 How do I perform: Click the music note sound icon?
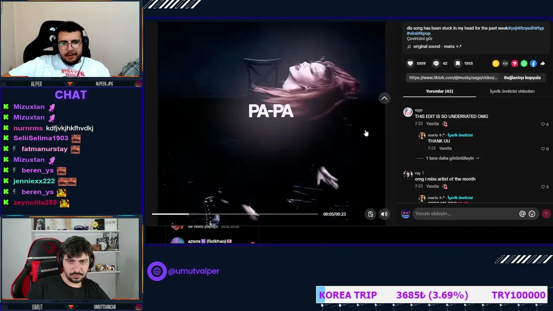[x=409, y=47]
